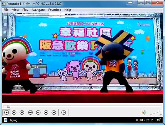This screenshot has height=125, width=165.
Task: Click the 00:04 / 02:52 time display
Action: tap(145, 120)
